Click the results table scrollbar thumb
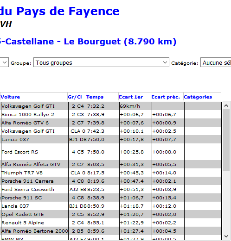This screenshot has width=231, height=241. coord(226,140)
